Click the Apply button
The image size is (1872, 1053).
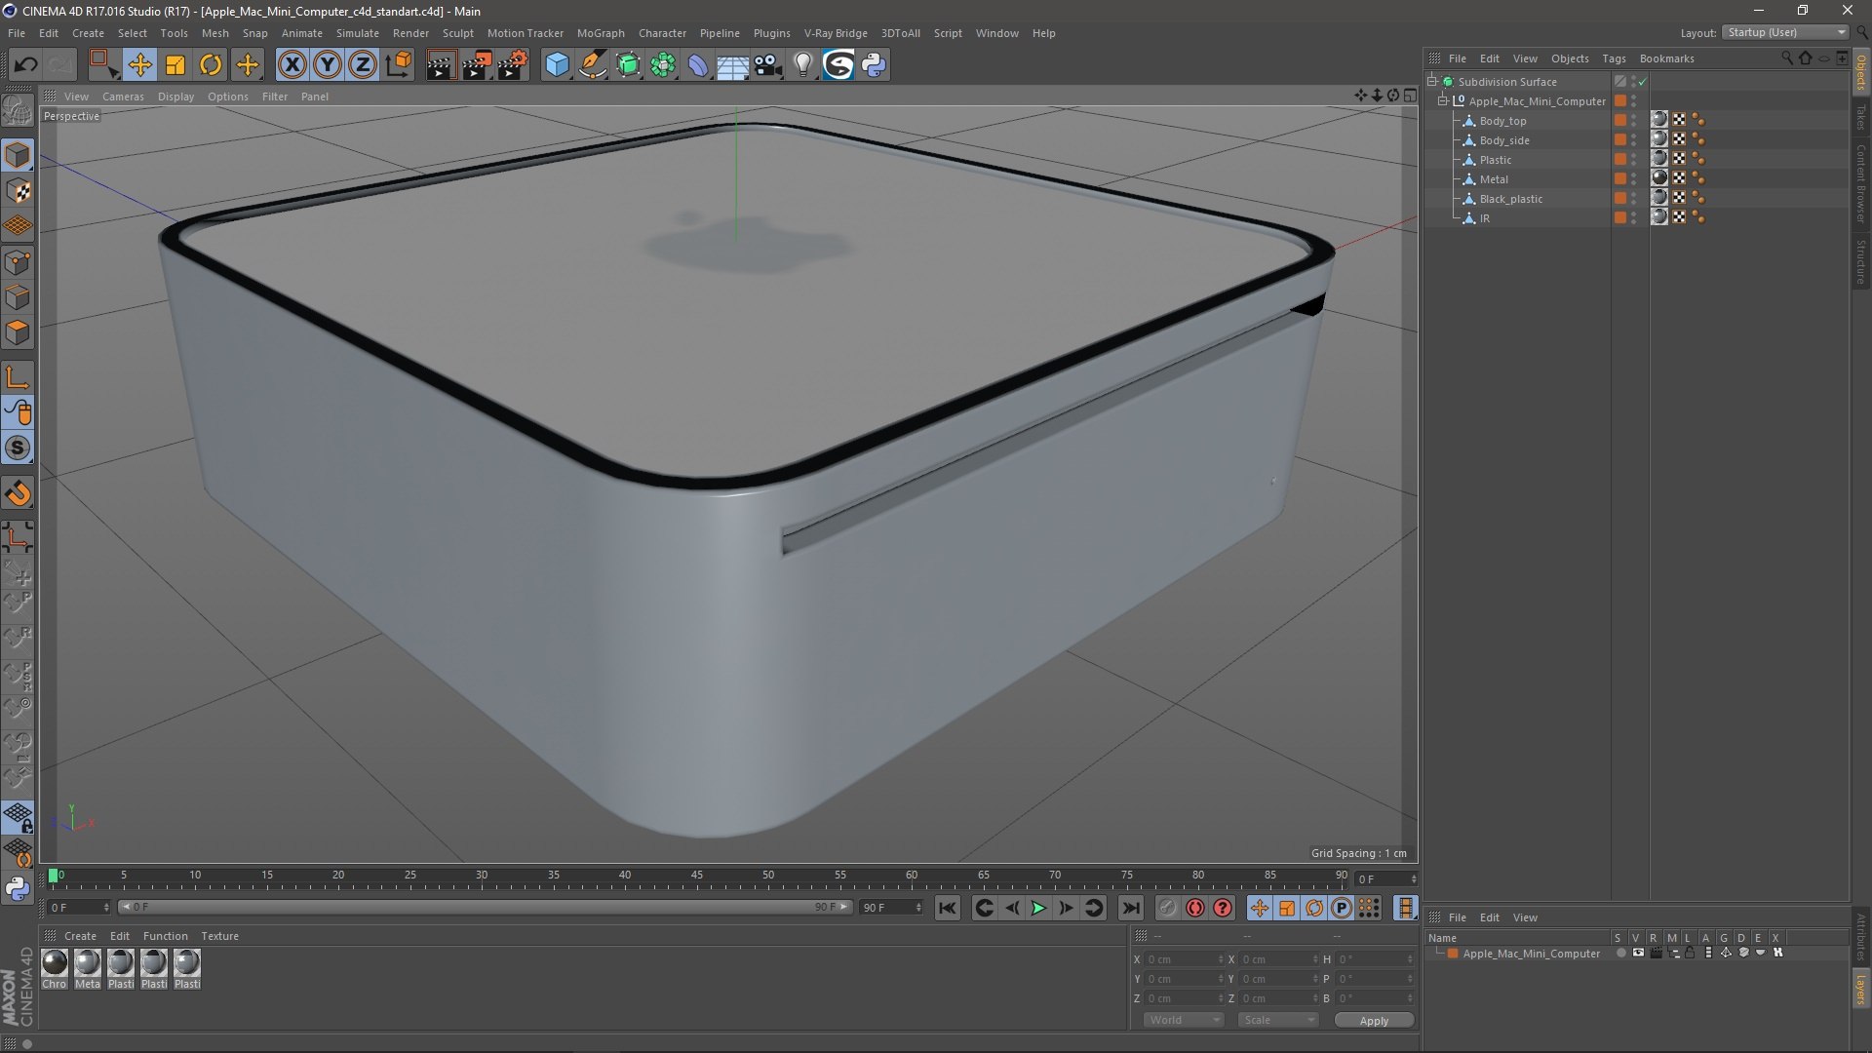point(1374,1021)
